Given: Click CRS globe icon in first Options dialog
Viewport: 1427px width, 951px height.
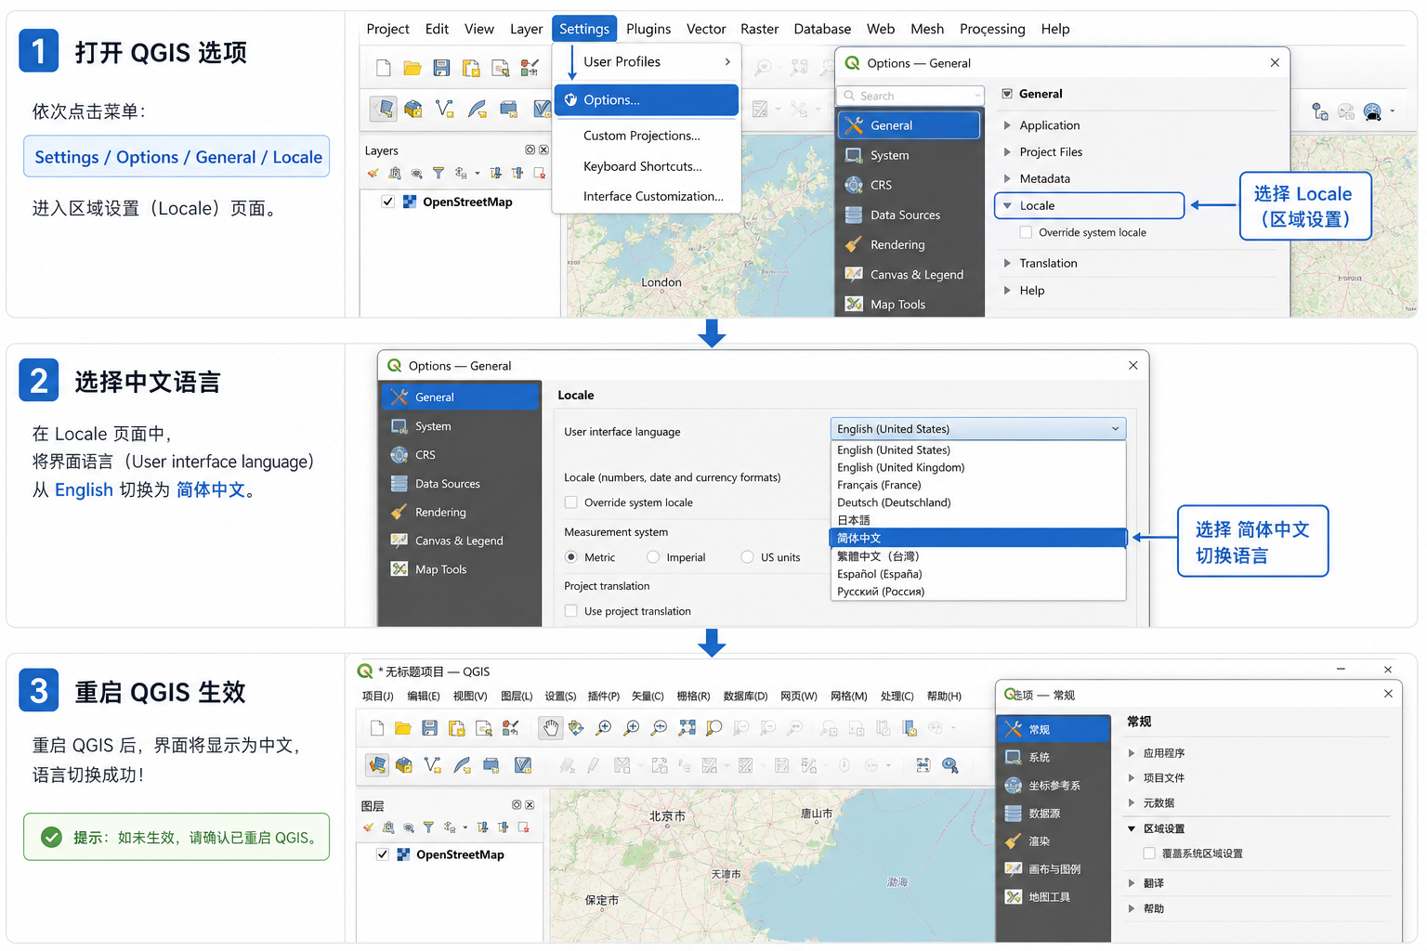Looking at the screenshot, I should 854,185.
